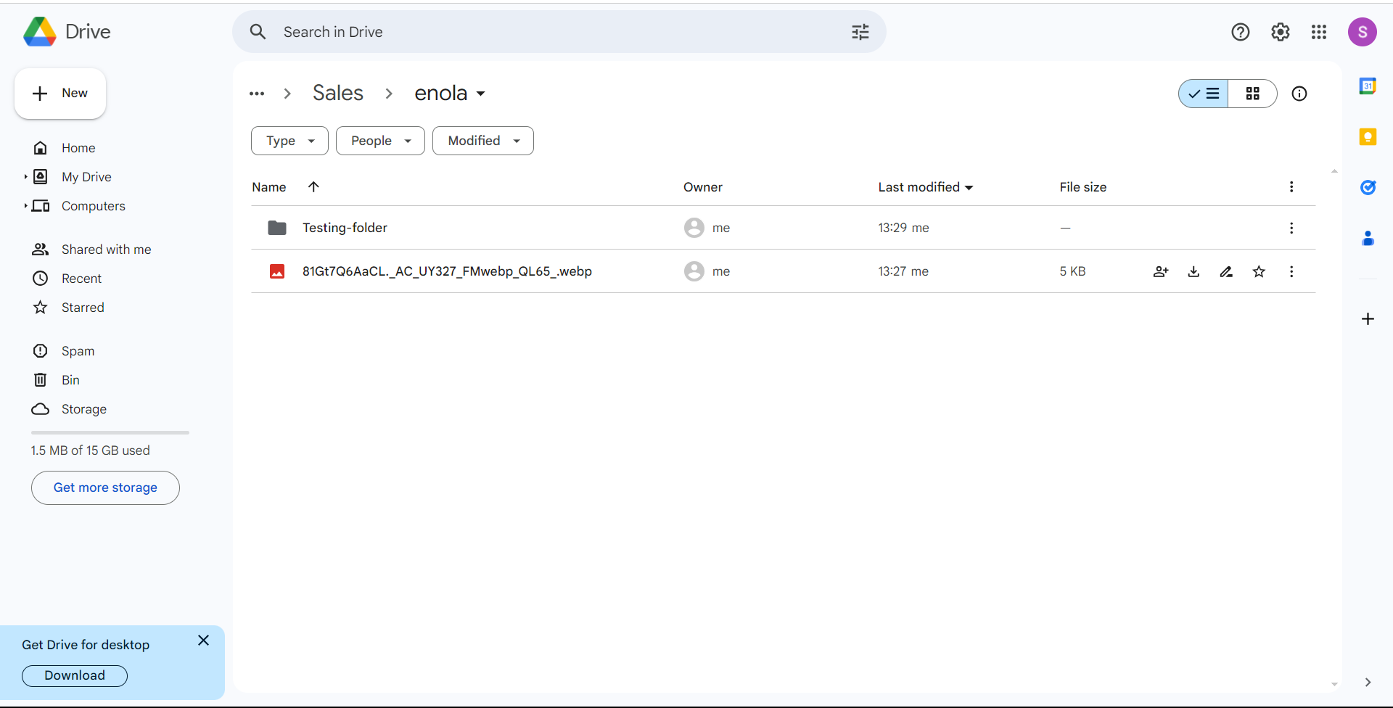Open Google Tasks side panel icon
Viewport: 1393px width, 708px height.
[1368, 188]
